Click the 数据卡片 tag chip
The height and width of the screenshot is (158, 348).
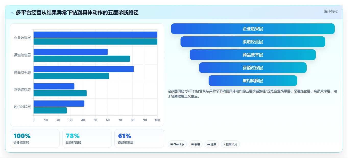(230, 144)
